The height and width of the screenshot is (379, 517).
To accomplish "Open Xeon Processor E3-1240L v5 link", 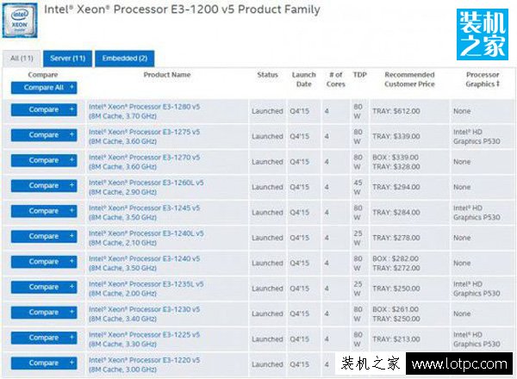I will 146,239.
